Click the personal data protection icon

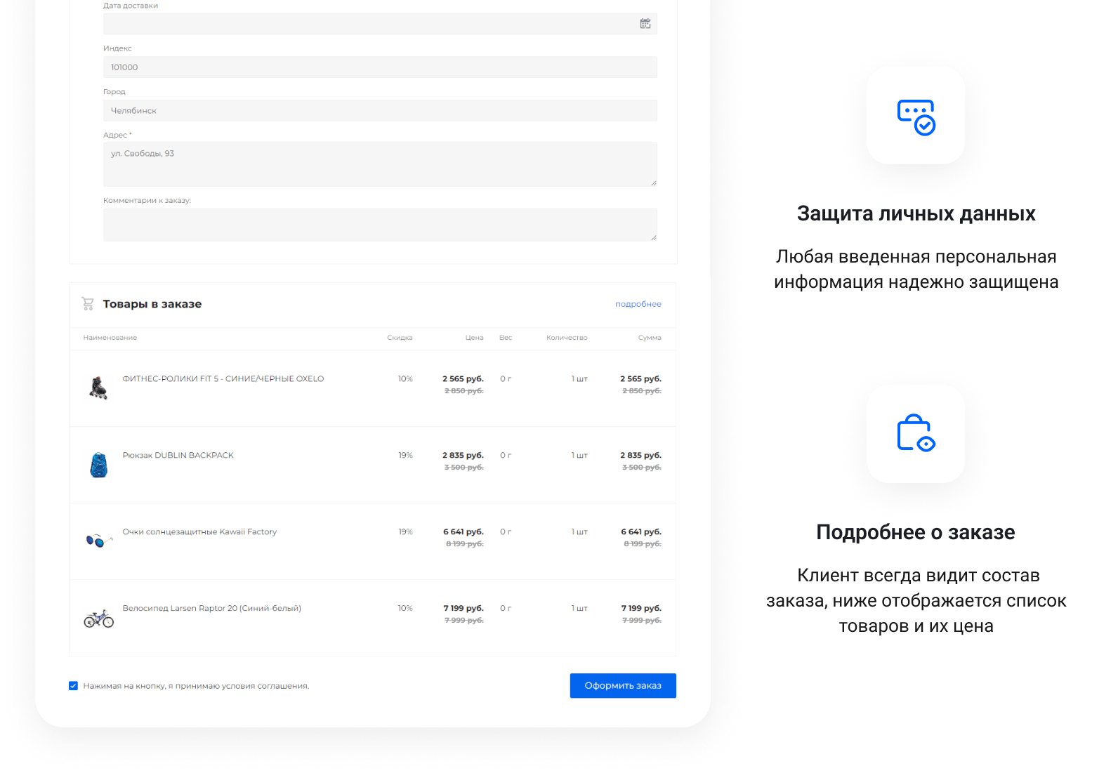click(915, 116)
